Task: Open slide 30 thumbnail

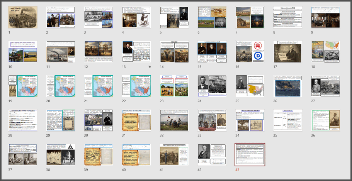Action: point(99,120)
